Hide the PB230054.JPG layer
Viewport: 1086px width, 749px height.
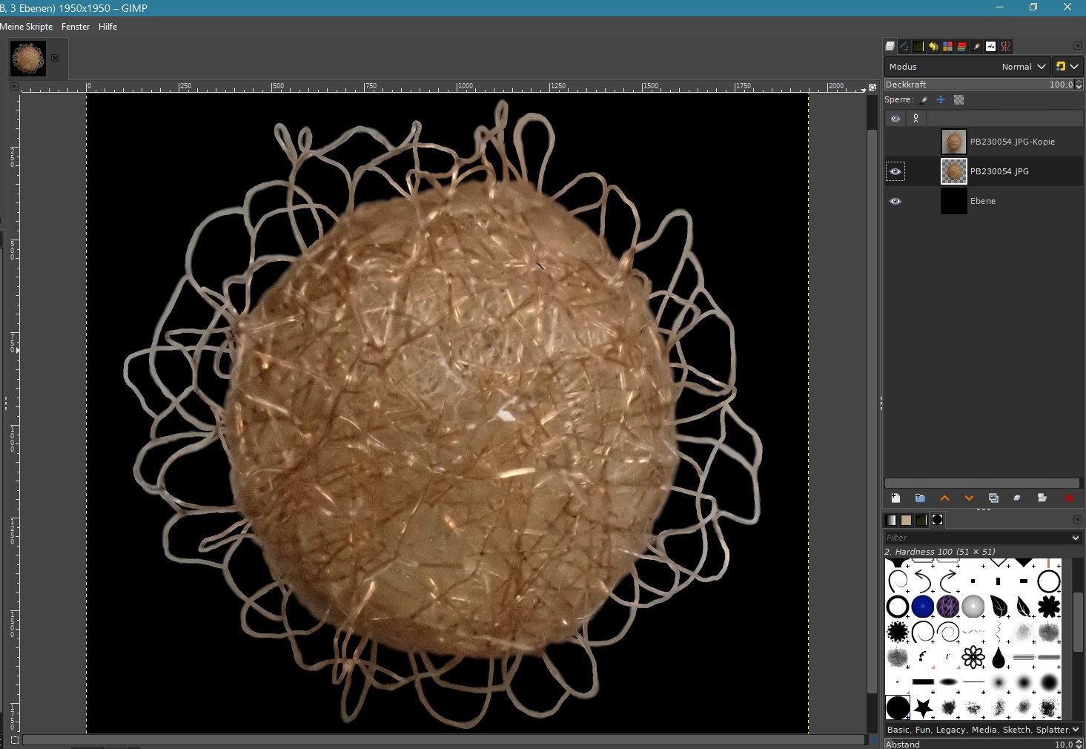point(895,171)
